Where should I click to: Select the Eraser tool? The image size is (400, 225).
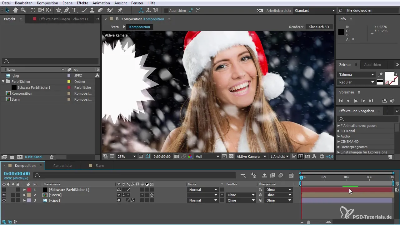click(x=100, y=10)
